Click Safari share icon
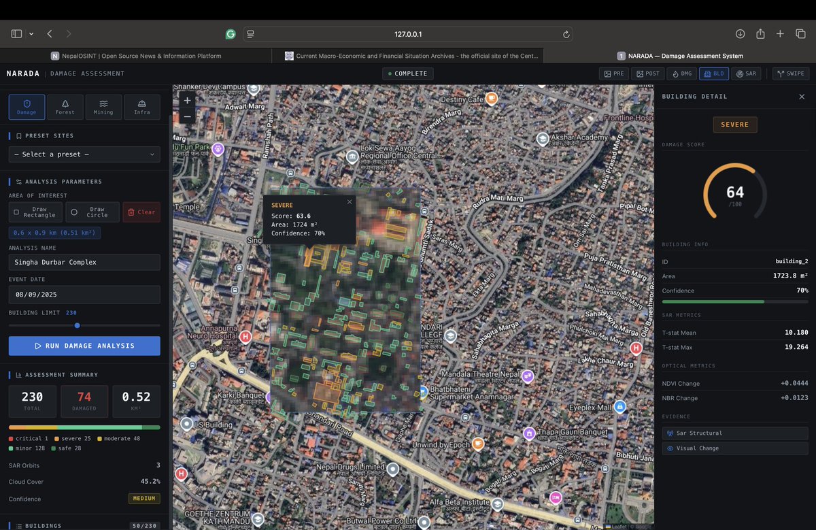The height and width of the screenshot is (530, 816). 760,34
